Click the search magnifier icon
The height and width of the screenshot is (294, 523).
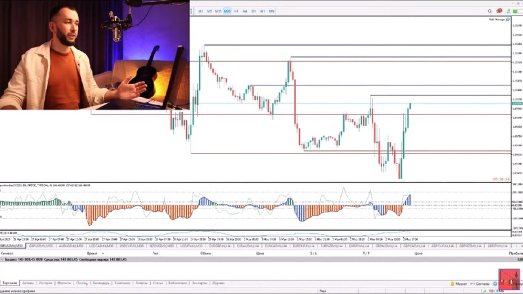(x=490, y=11)
